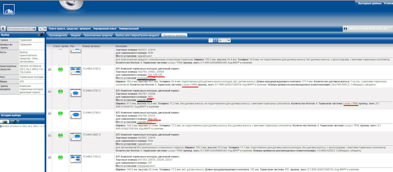
Task: Click green status icon for 13.0460-2787.2
Action: point(60,91)
